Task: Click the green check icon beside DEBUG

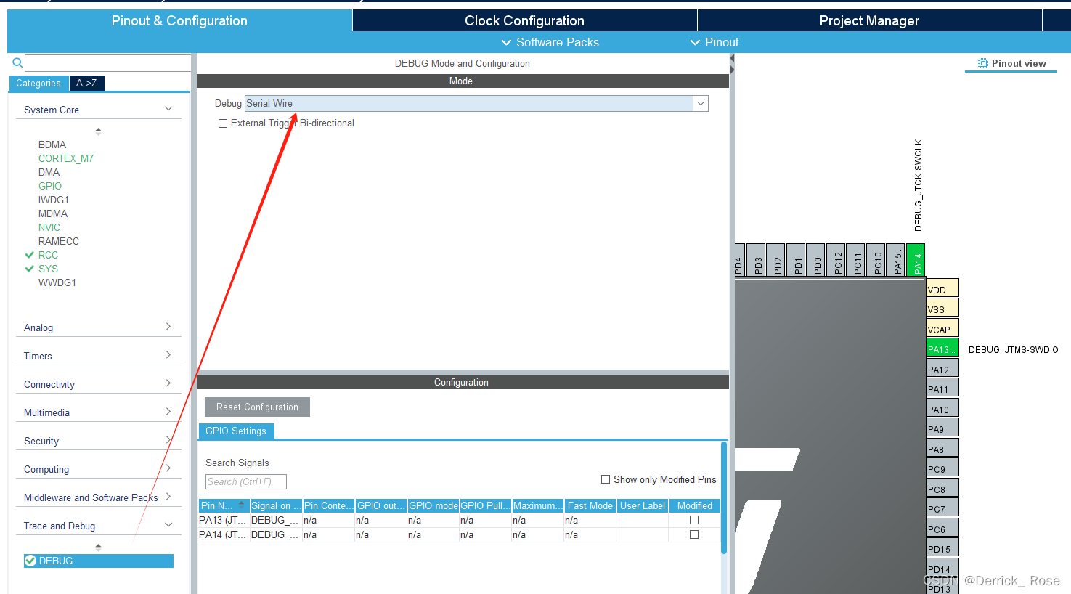Action: (30, 561)
